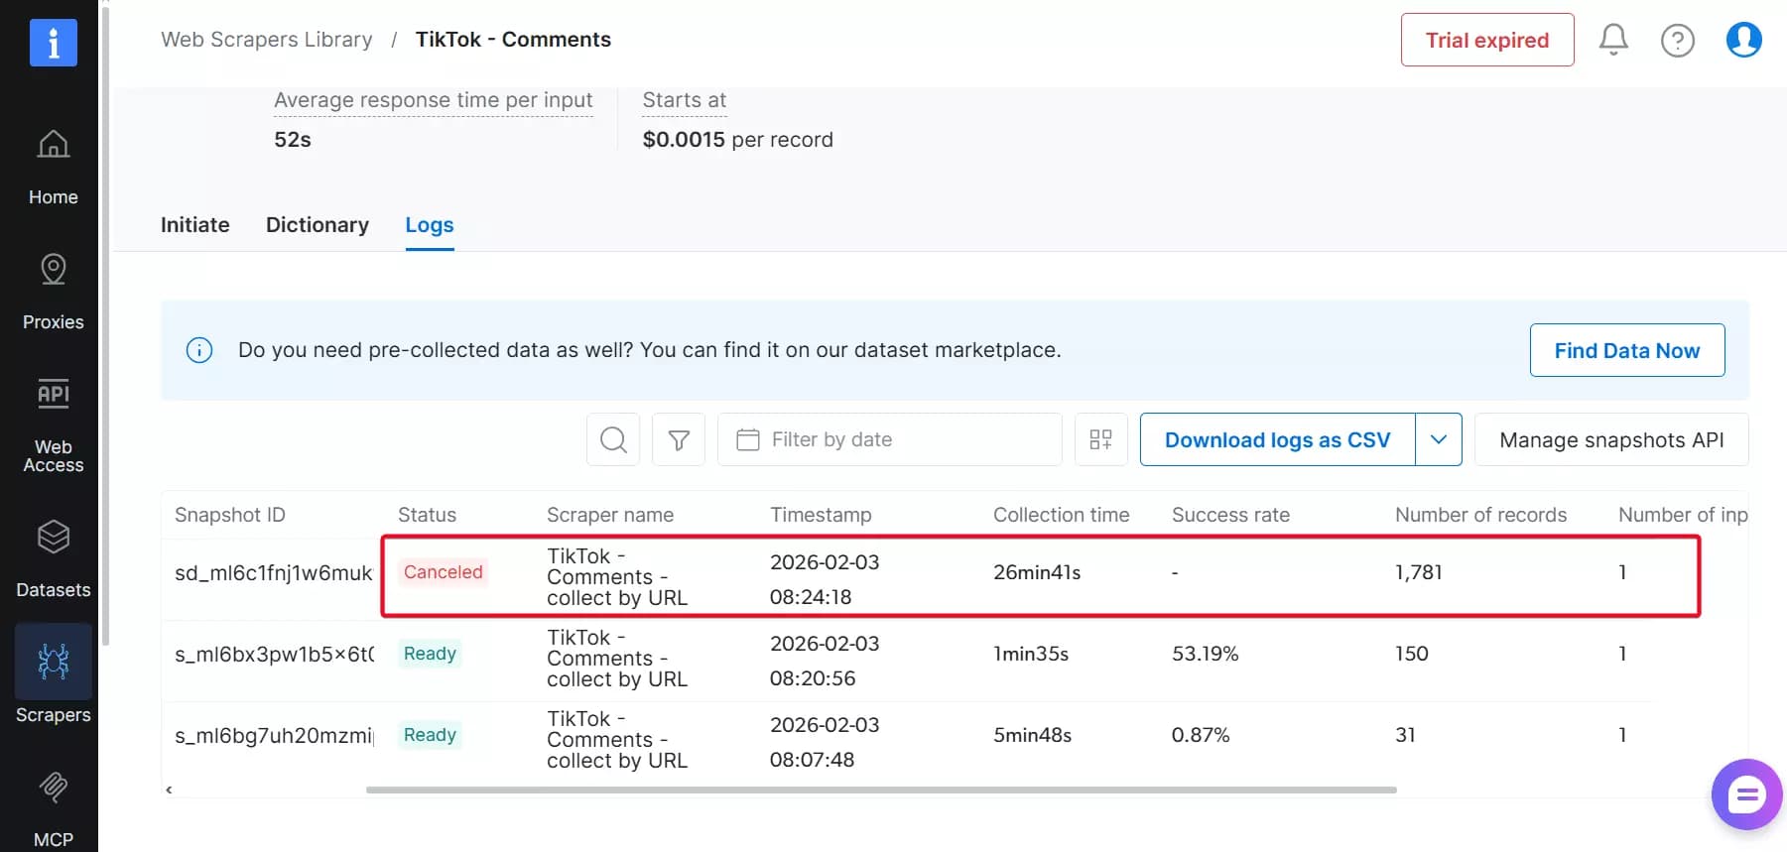Screen dimensions: 1787x852
Task: Click snapshot ID sd_ml6c1fnj1w6muk
Action: (274, 572)
